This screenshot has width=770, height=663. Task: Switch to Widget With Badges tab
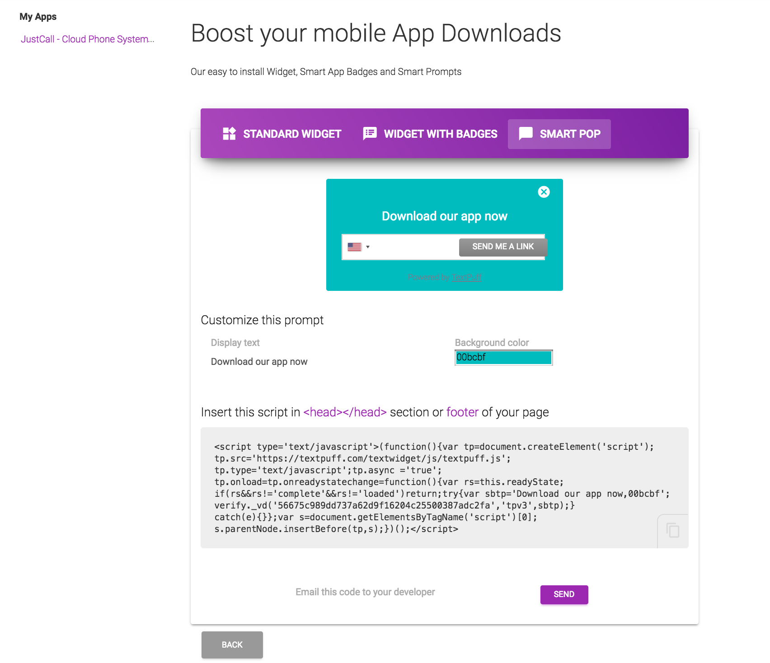[430, 134]
